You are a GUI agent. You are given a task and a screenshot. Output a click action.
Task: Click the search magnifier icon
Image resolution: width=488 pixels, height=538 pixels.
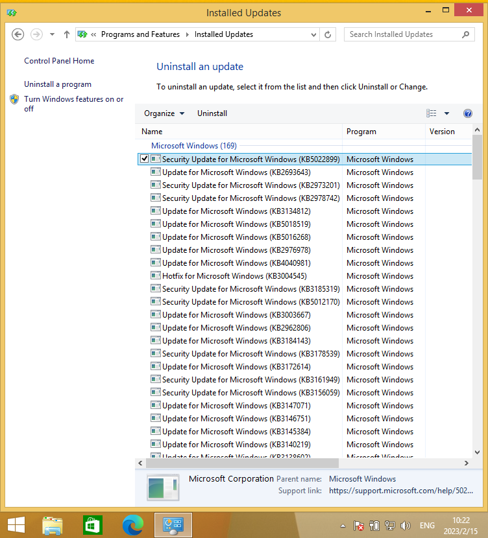click(466, 34)
